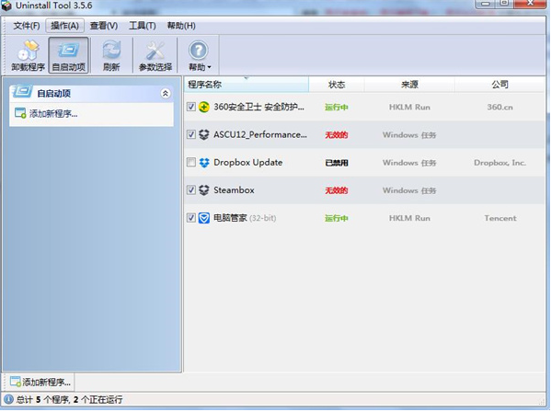Open the 操作(A) menu
This screenshot has width=551, height=412.
64,26
